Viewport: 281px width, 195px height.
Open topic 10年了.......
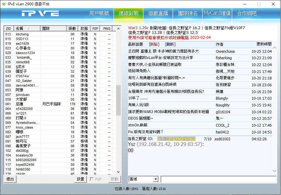pyautogui.click(x=138, y=98)
